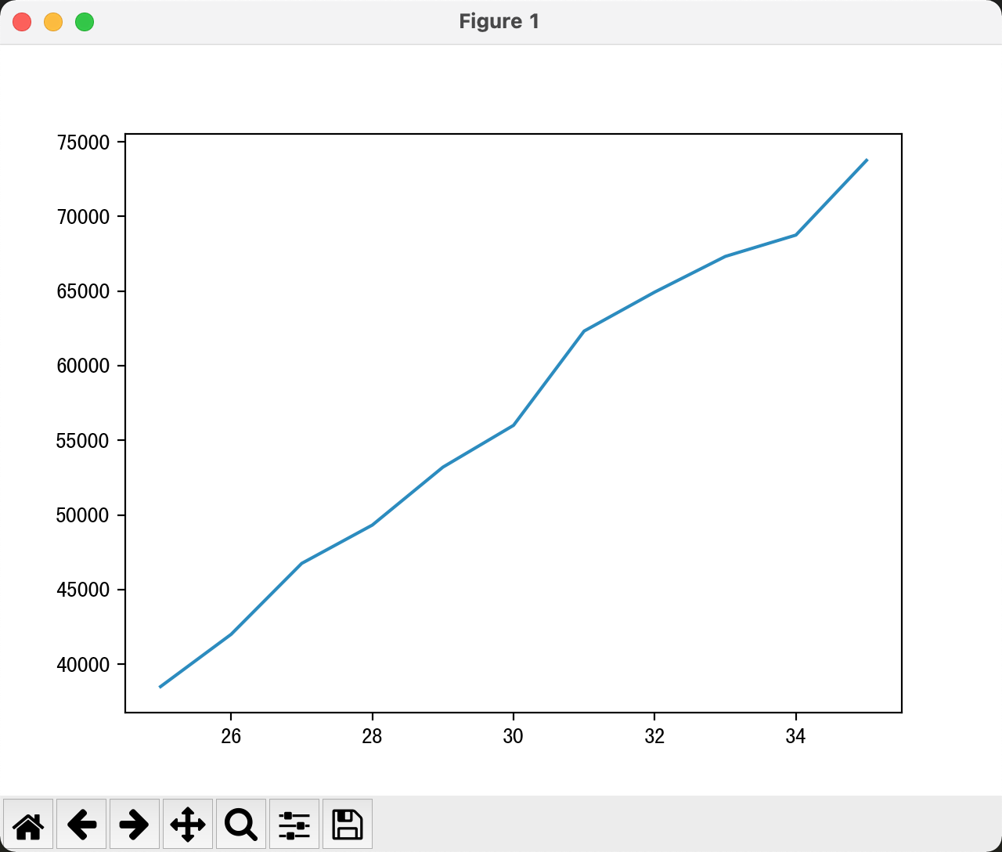The width and height of the screenshot is (1002, 852).
Task: Go back to previous view arrow
Action: tap(81, 824)
